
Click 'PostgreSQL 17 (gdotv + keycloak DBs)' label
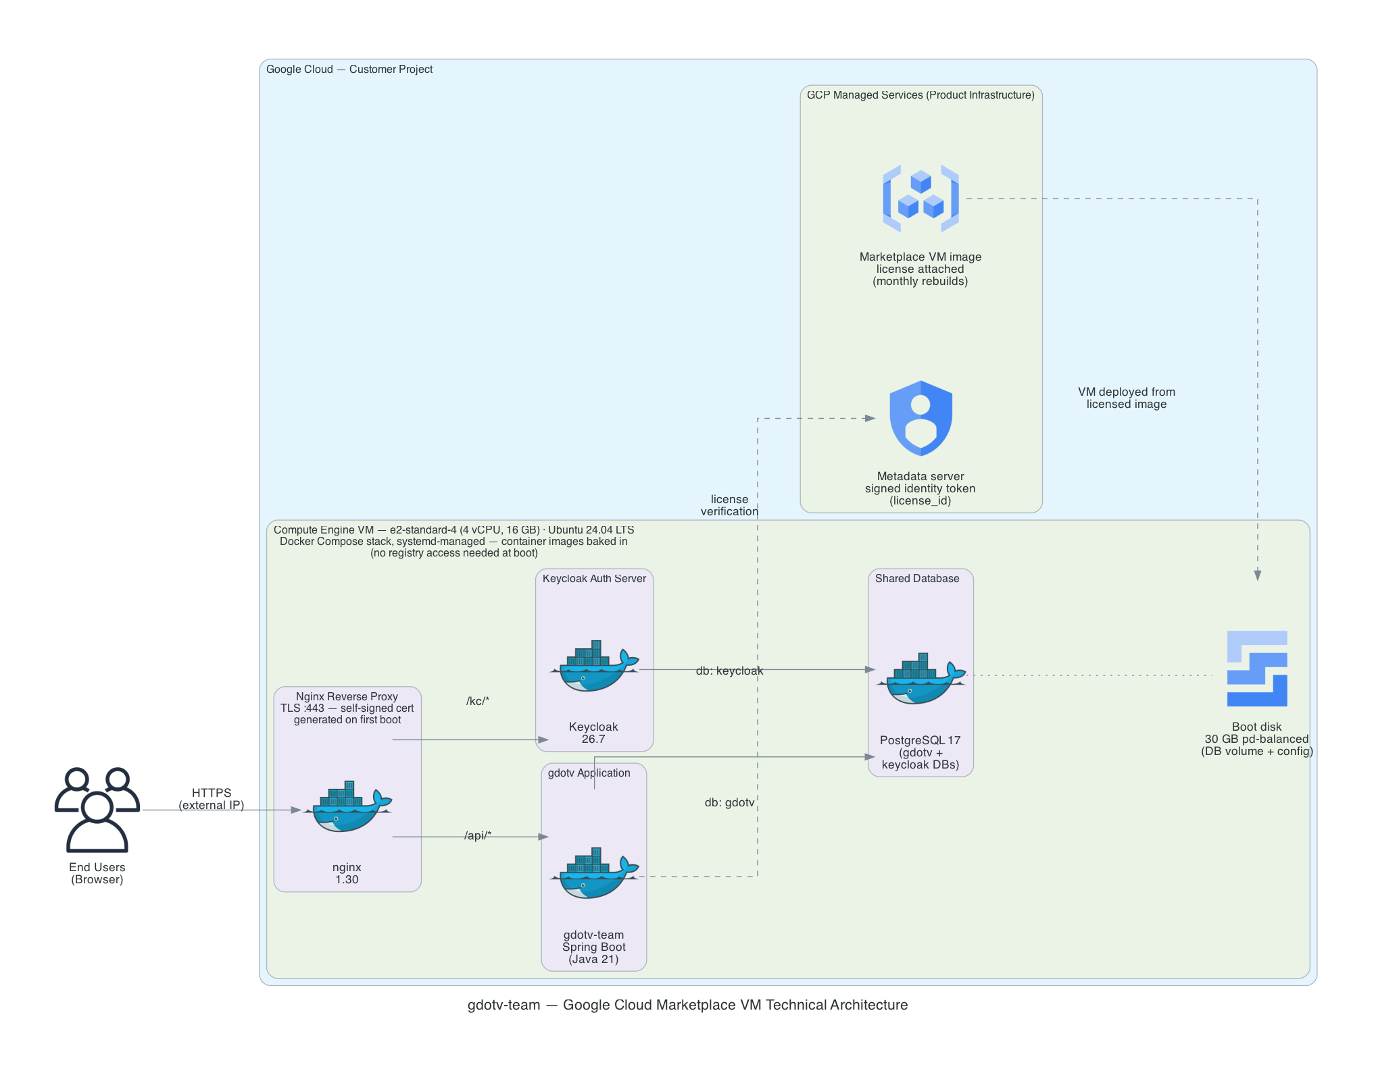coord(920,752)
